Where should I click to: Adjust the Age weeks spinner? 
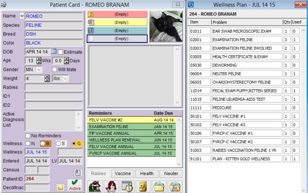39,61
